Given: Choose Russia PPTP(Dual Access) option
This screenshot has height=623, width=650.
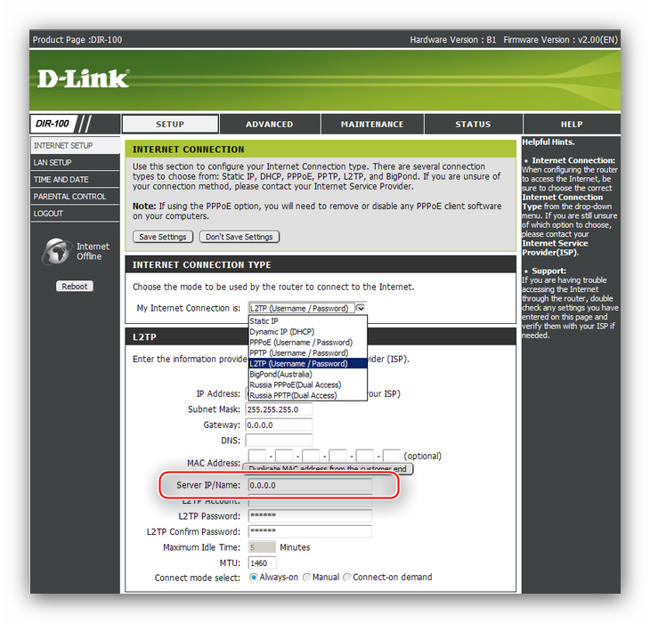Looking at the screenshot, I should pyautogui.click(x=307, y=395).
